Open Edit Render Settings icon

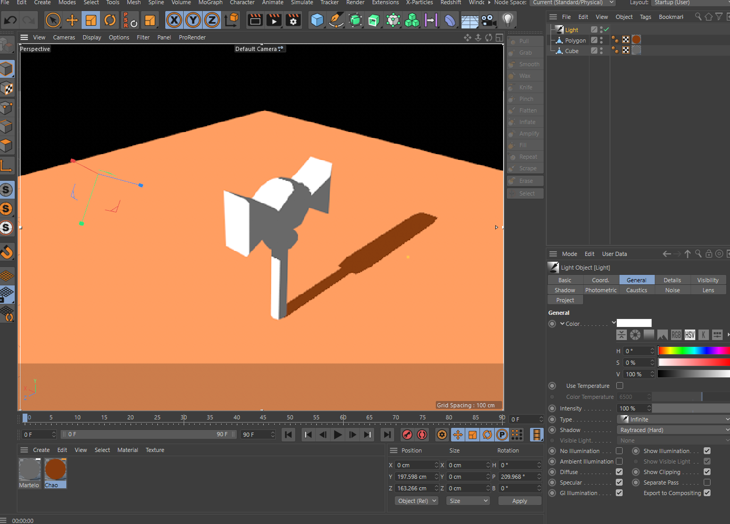pyautogui.click(x=293, y=20)
